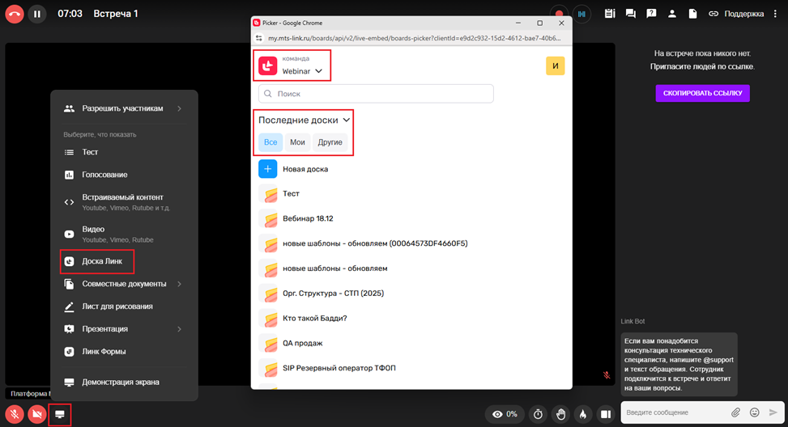Open the yellow И user avatar
The height and width of the screenshot is (427, 788).
click(x=556, y=66)
